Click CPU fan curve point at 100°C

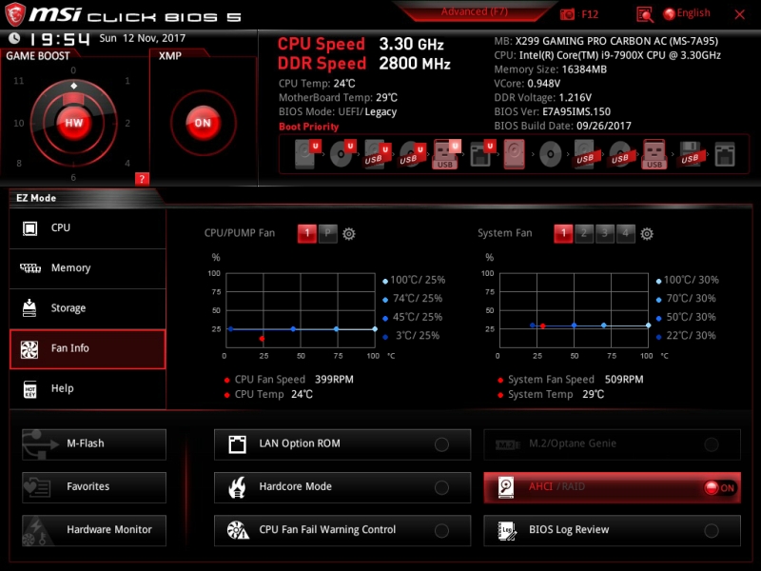pos(375,329)
